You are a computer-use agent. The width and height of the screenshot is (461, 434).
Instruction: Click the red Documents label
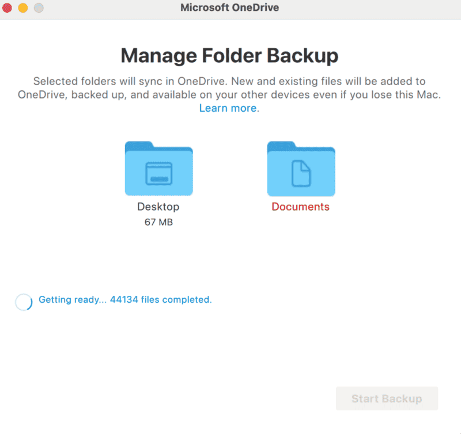coord(301,207)
